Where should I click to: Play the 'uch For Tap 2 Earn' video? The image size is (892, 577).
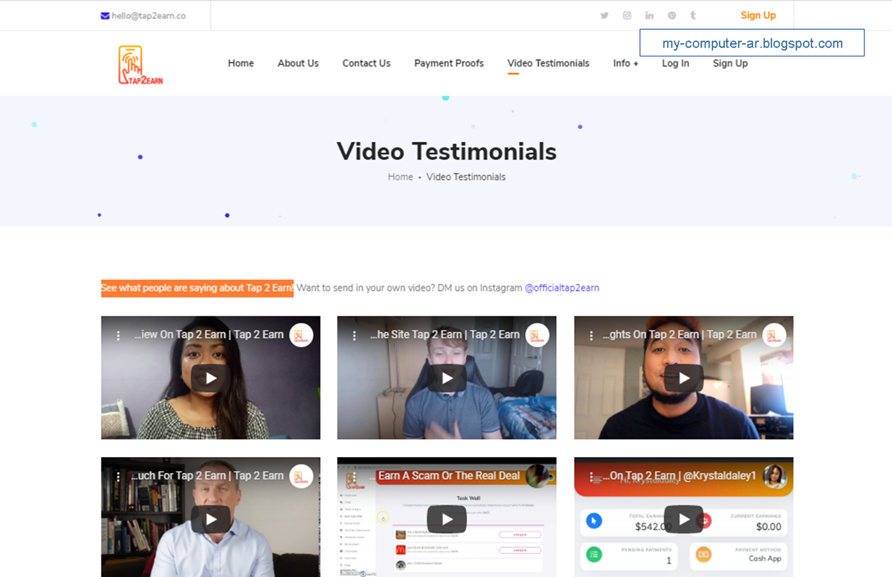pyautogui.click(x=210, y=518)
